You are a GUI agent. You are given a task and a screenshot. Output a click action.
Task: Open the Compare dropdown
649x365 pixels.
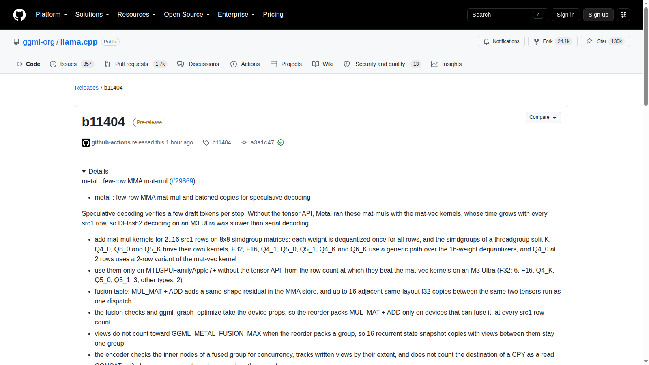[x=544, y=118]
